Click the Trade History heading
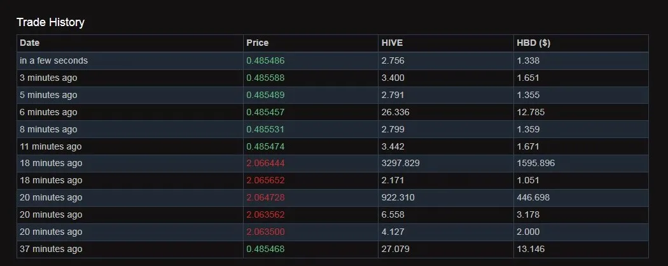The image size is (668, 266). pyautogui.click(x=50, y=22)
